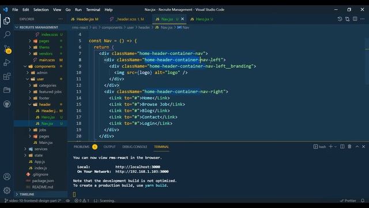This screenshot has height=208, width=369.
Task: Click the components breadcrumb segment
Action: click(112, 27)
